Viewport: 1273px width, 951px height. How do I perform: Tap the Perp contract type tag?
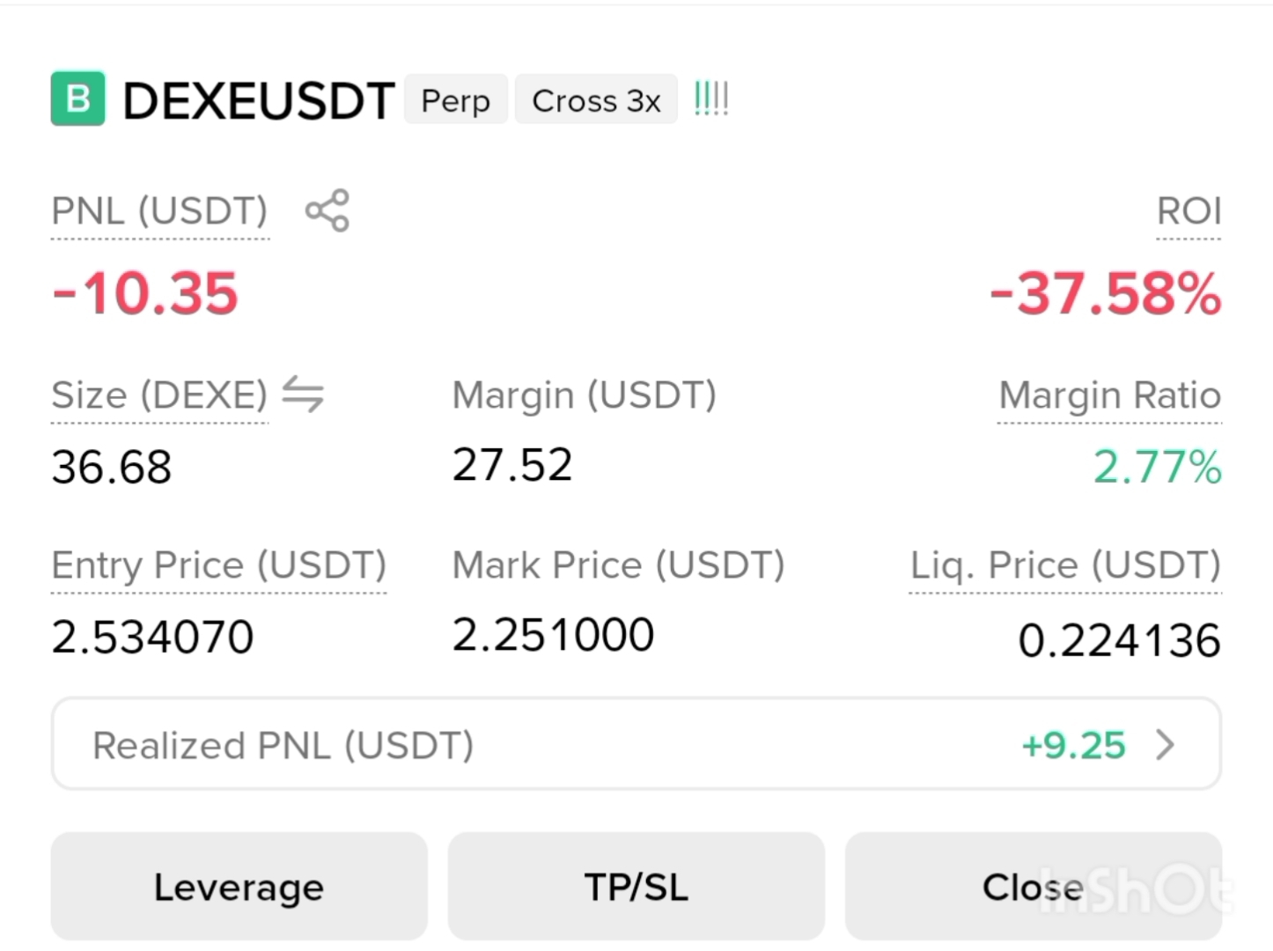click(456, 100)
